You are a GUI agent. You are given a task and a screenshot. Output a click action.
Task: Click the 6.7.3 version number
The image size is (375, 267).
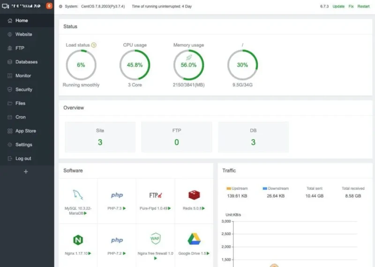(x=324, y=7)
